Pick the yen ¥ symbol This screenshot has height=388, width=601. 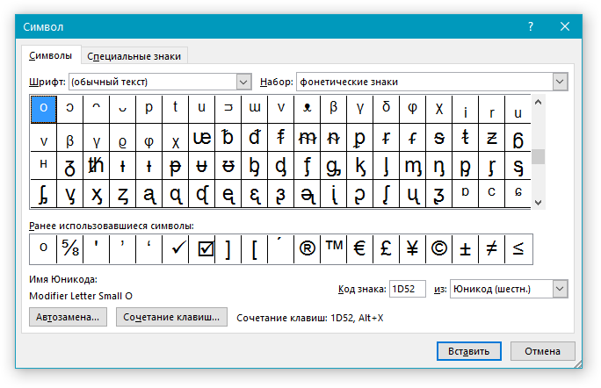tap(412, 249)
